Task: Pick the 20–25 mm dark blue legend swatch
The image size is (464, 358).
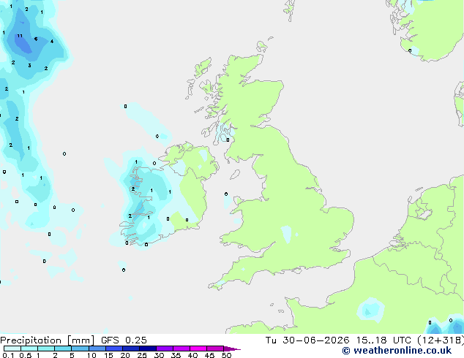Action: 130,349
